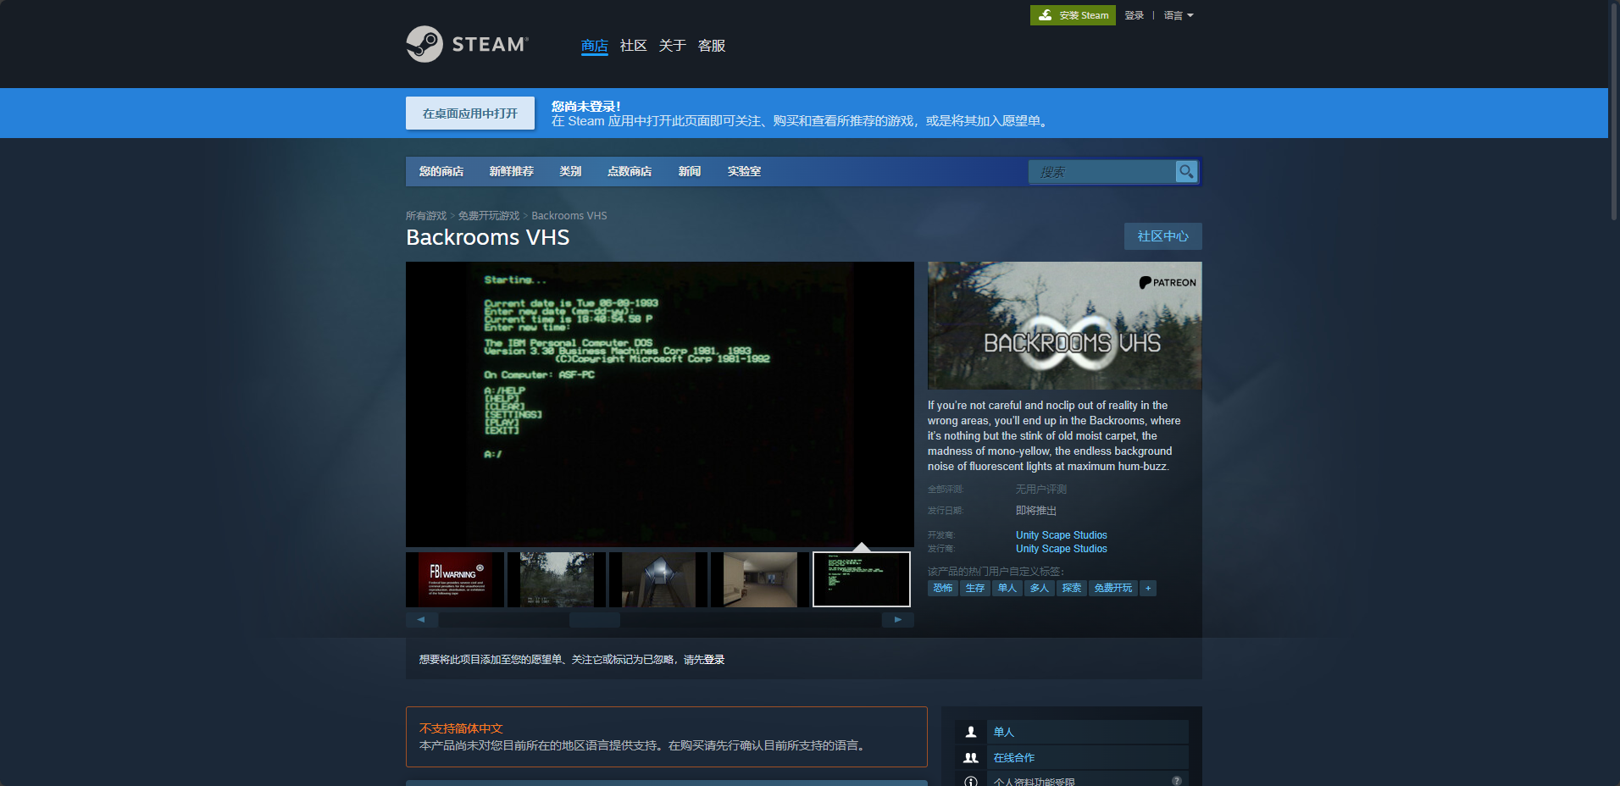Screen dimensions: 1620x786
Task: Click the online co-op people icon
Action: coord(971,758)
